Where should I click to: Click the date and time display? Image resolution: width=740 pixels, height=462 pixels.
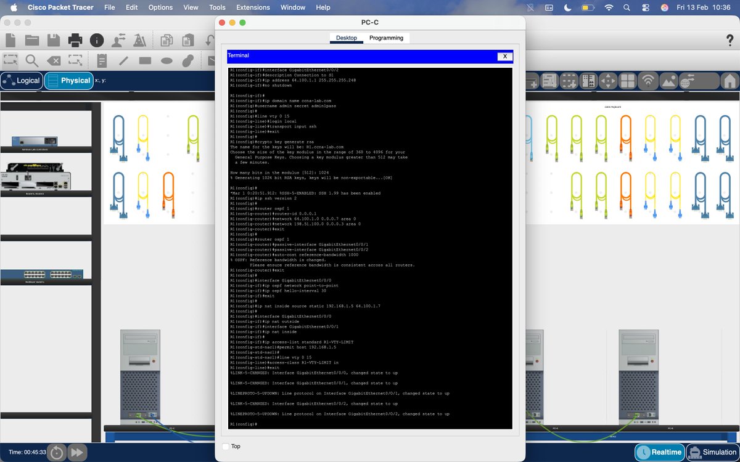pyautogui.click(x=703, y=7)
